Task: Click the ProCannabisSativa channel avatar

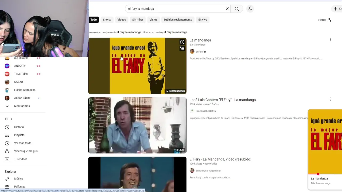Action: (192, 111)
